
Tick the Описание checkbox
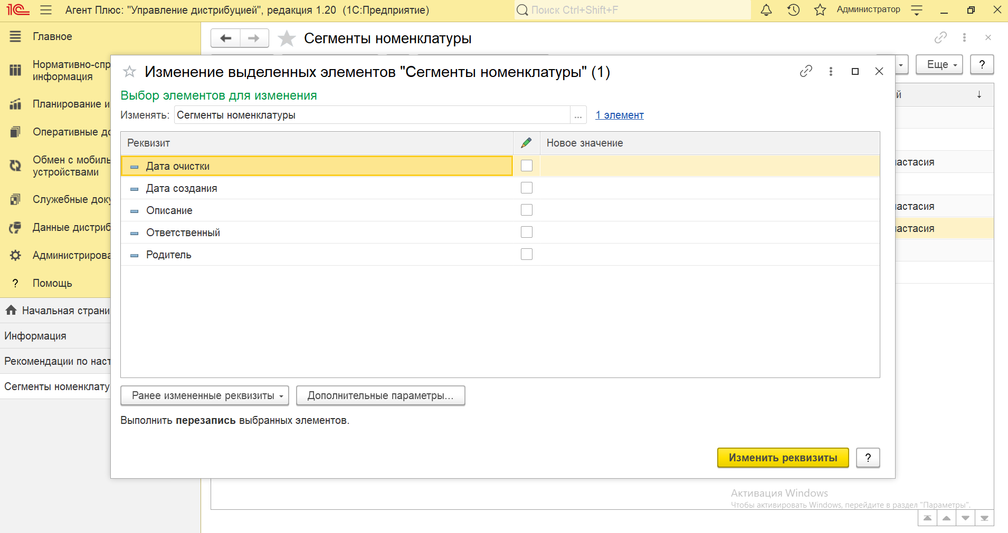(x=526, y=210)
